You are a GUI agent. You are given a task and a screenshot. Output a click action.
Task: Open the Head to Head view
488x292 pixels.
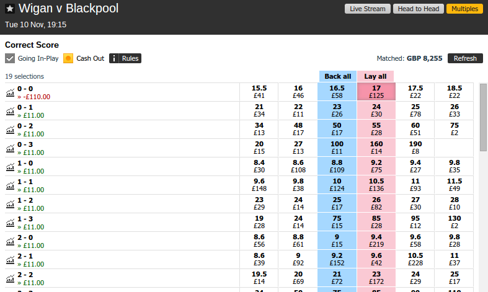click(419, 9)
